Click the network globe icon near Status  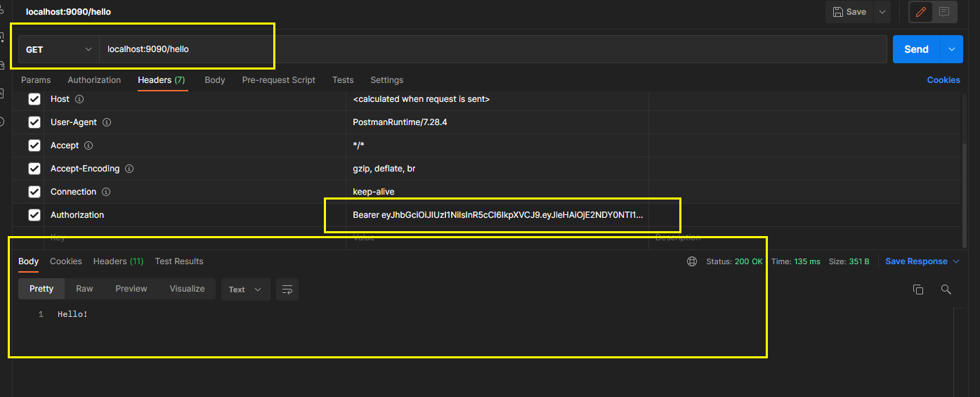pos(692,261)
